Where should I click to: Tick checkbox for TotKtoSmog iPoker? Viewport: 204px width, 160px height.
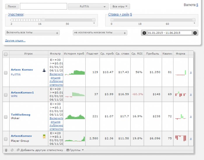pyautogui.click(x=6, y=117)
